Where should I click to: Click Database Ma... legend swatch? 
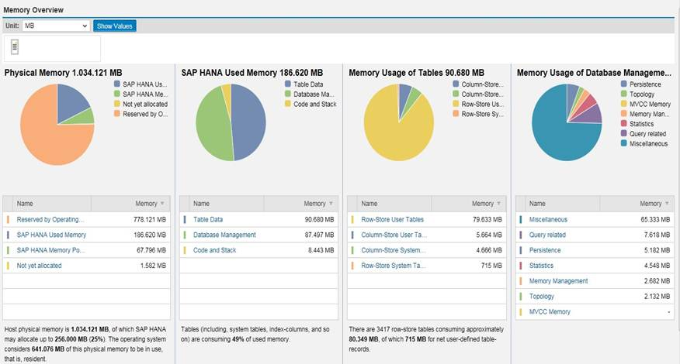tap(288, 94)
